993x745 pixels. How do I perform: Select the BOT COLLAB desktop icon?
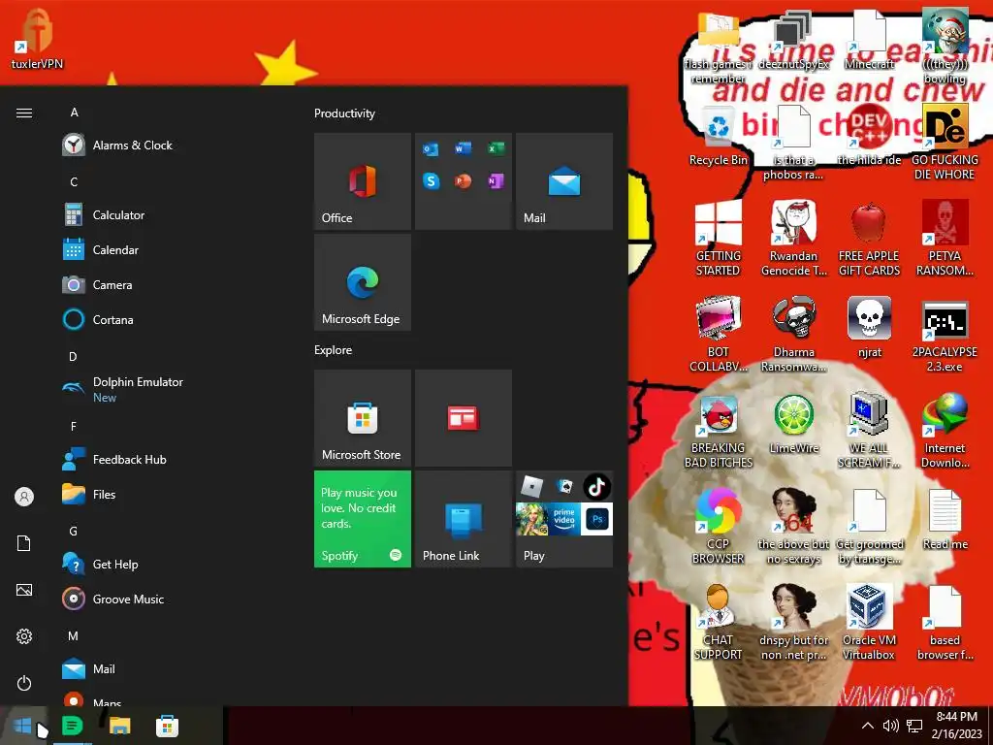point(719,335)
